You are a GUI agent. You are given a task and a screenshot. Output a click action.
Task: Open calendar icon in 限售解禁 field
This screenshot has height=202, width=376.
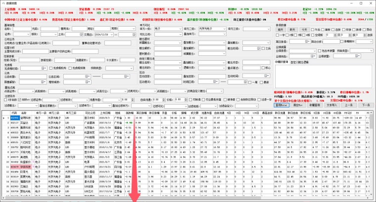click(x=42, y=82)
